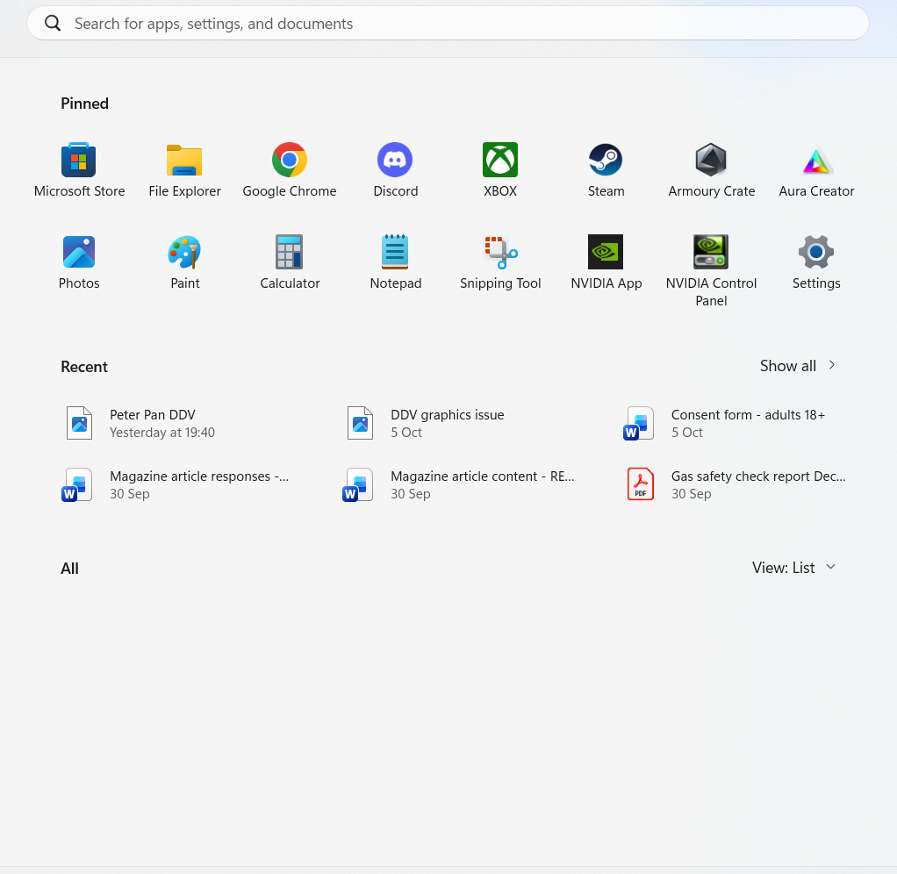Open Google Chrome
This screenshot has width=897, height=874.
(290, 170)
